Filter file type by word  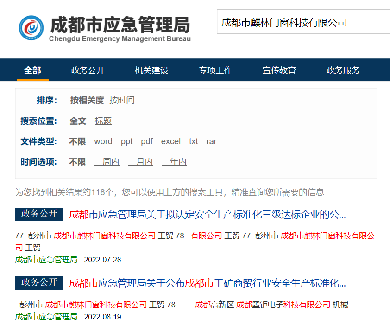(x=103, y=141)
